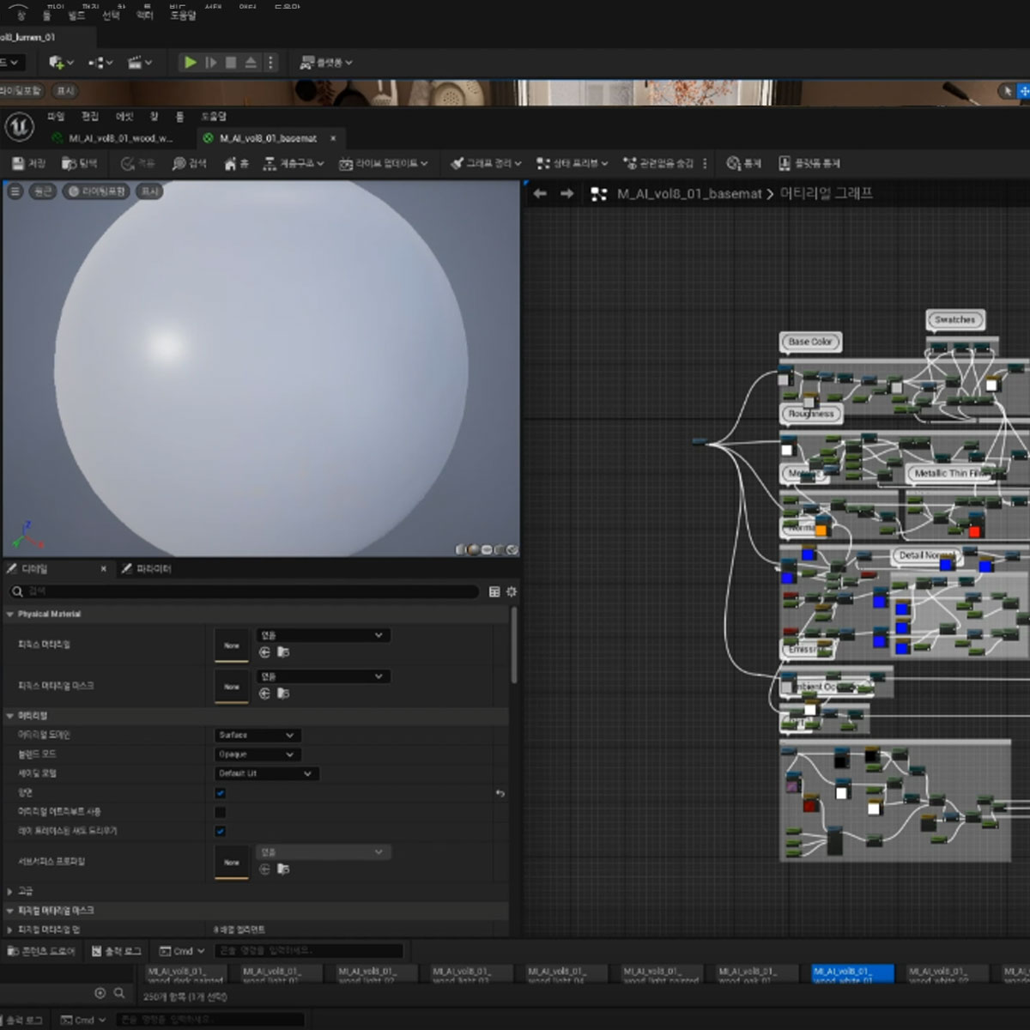The image size is (1030, 1030).
Task: Click the Stop simulation button
Action: coord(231,63)
